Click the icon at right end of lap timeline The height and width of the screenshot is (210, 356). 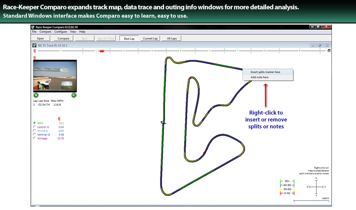pos(329,50)
